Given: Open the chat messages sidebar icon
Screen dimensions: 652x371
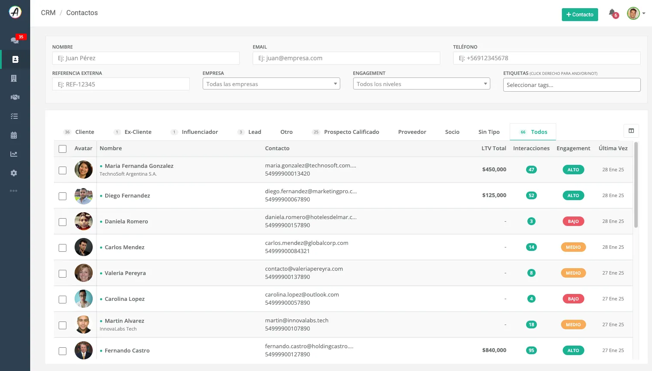Looking at the screenshot, I should (15, 40).
